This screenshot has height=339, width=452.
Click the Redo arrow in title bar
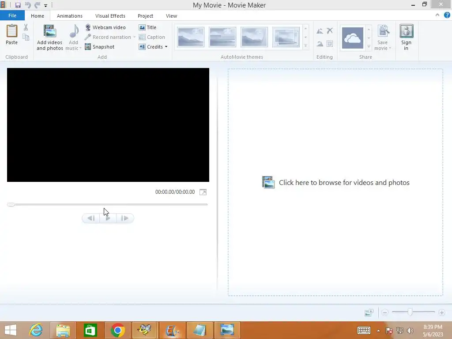pos(37,5)
